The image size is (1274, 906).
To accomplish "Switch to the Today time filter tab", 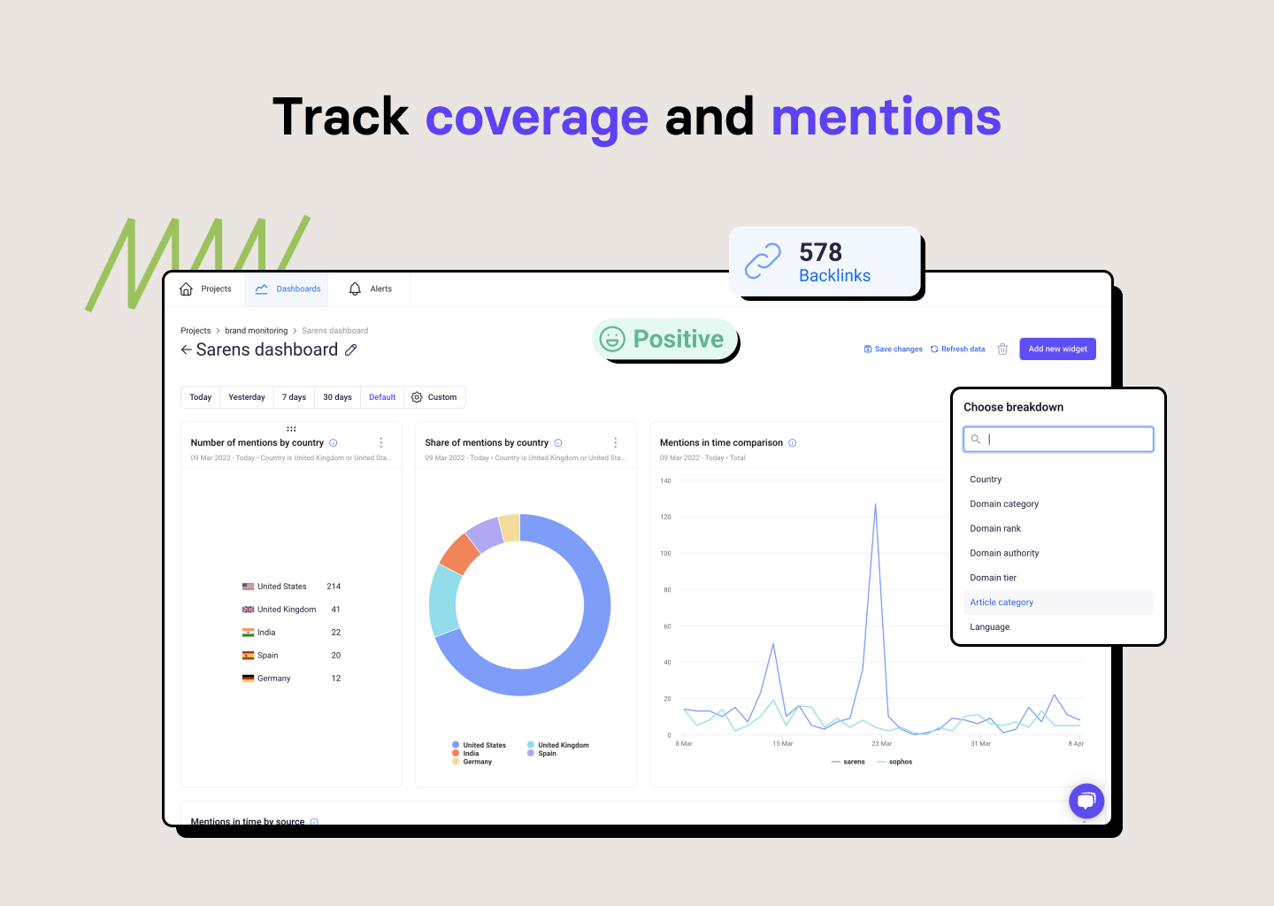I will point(200,396).
